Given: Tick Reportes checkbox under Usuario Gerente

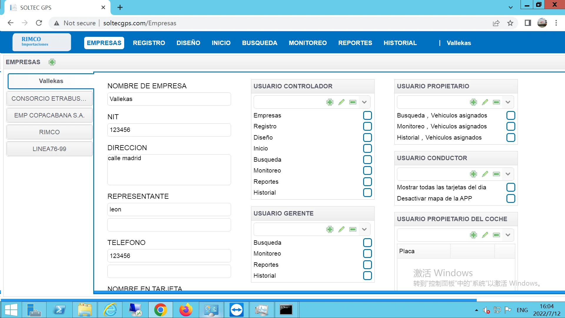Looking at the screenshot, I should pos(367,265).
